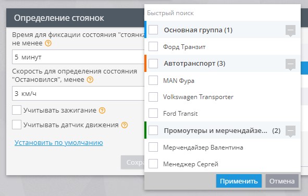Enable 'Учитывать датчик движения' checkbox
The height and width of the screenshot is (196, 308).
point(17,125)
